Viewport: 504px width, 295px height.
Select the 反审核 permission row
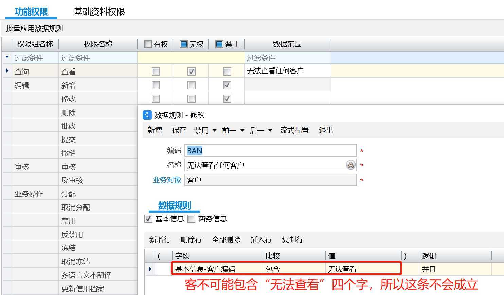click(x=98, y=180)
